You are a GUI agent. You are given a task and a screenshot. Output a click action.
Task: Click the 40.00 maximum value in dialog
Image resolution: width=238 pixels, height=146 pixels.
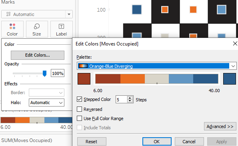pyautogui.click(x=214, y=91)
